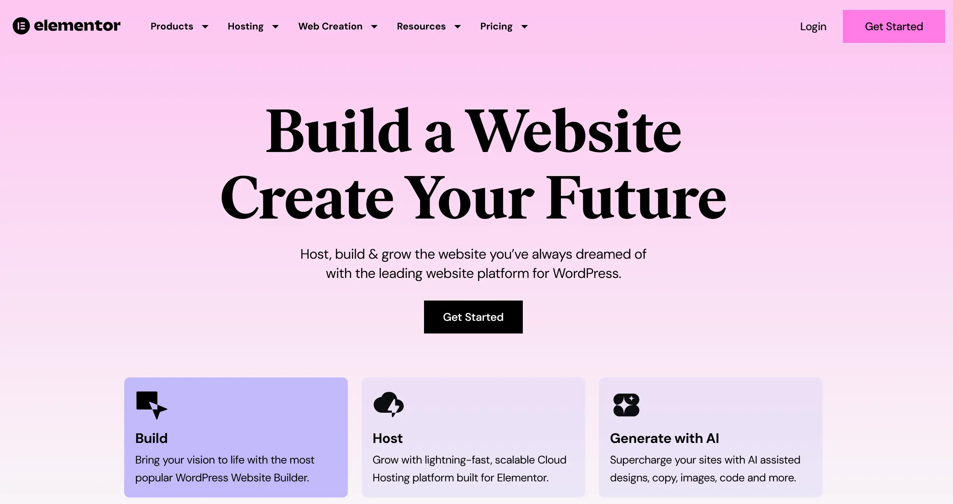953x504 pixels.
Task: Toggle the Resources navigation item
Action: 429,26
